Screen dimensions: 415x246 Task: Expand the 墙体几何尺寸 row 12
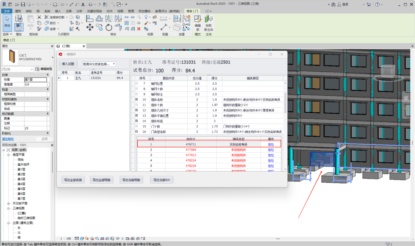tap(136, 110)
